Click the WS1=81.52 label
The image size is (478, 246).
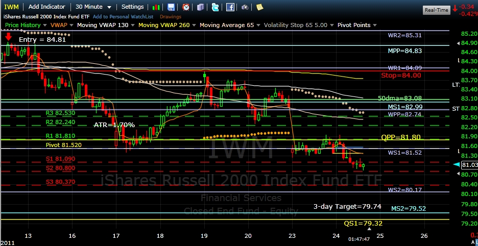point(405,153)
